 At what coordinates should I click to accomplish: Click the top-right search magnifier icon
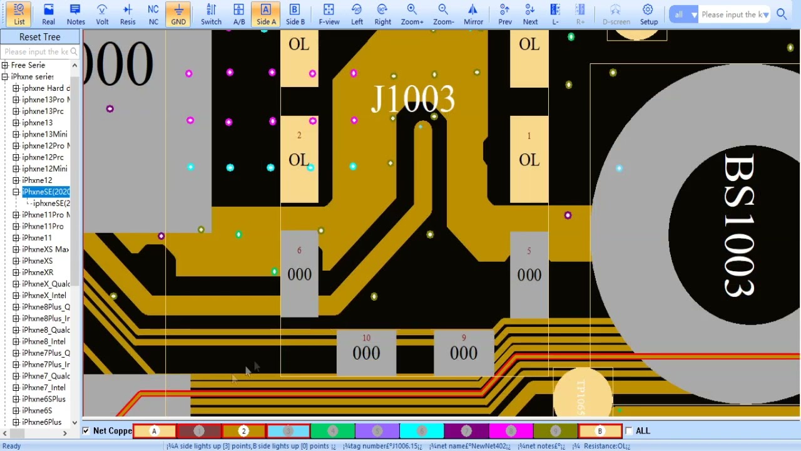(782, 14)
